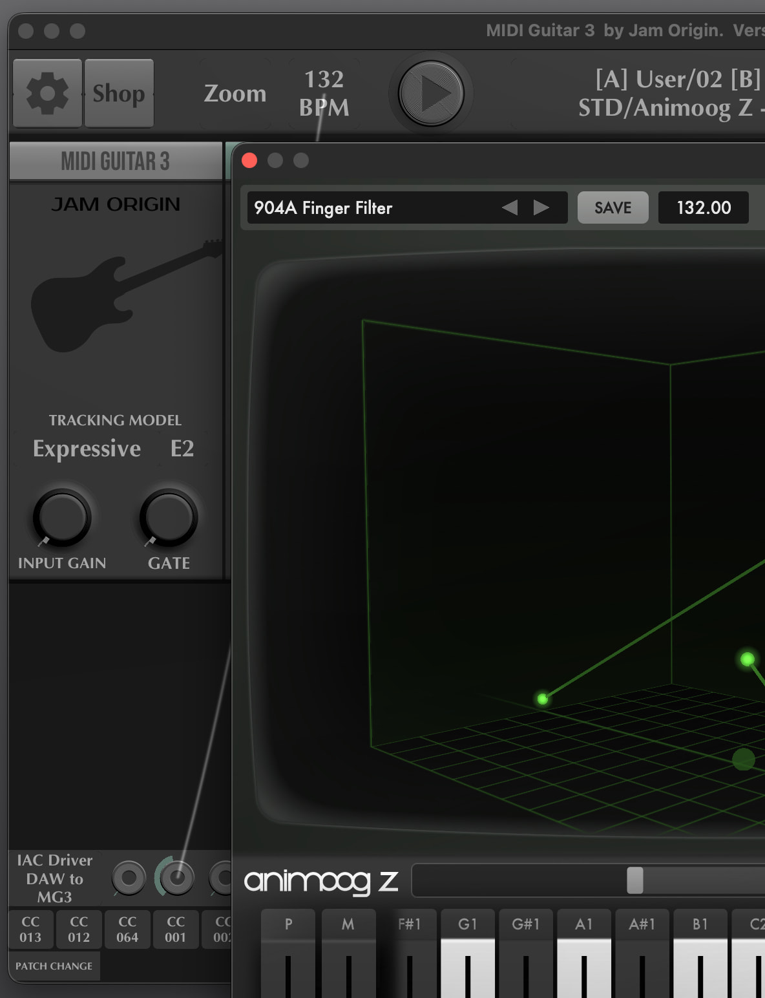Go to previous Animoog preset arrow
765x998 pixels.
click(510, 207)
